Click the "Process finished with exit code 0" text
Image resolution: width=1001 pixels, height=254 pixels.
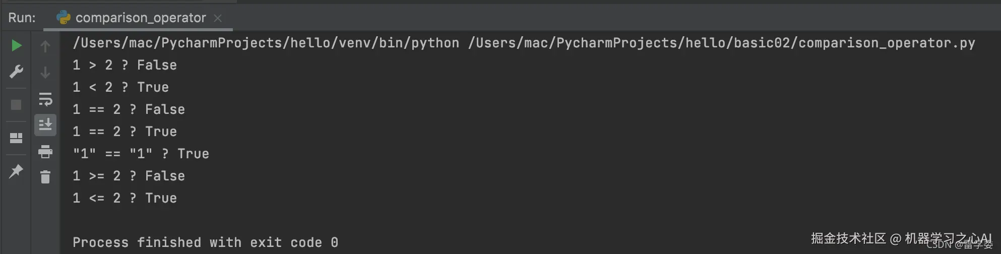[205, 242]
